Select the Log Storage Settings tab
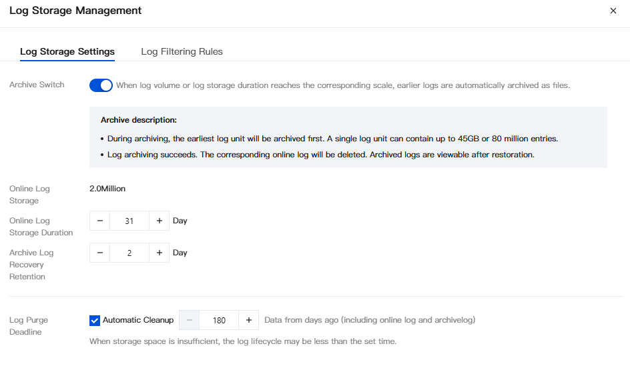This screenshot has width=630, height=368. click(67, 51)
